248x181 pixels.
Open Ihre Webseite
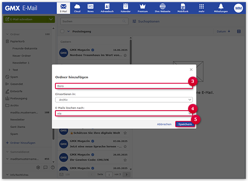tap(162, 8)
